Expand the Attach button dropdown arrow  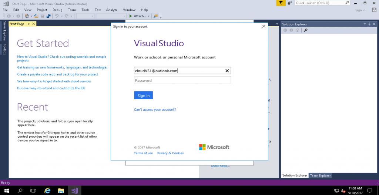coord(149,16)
